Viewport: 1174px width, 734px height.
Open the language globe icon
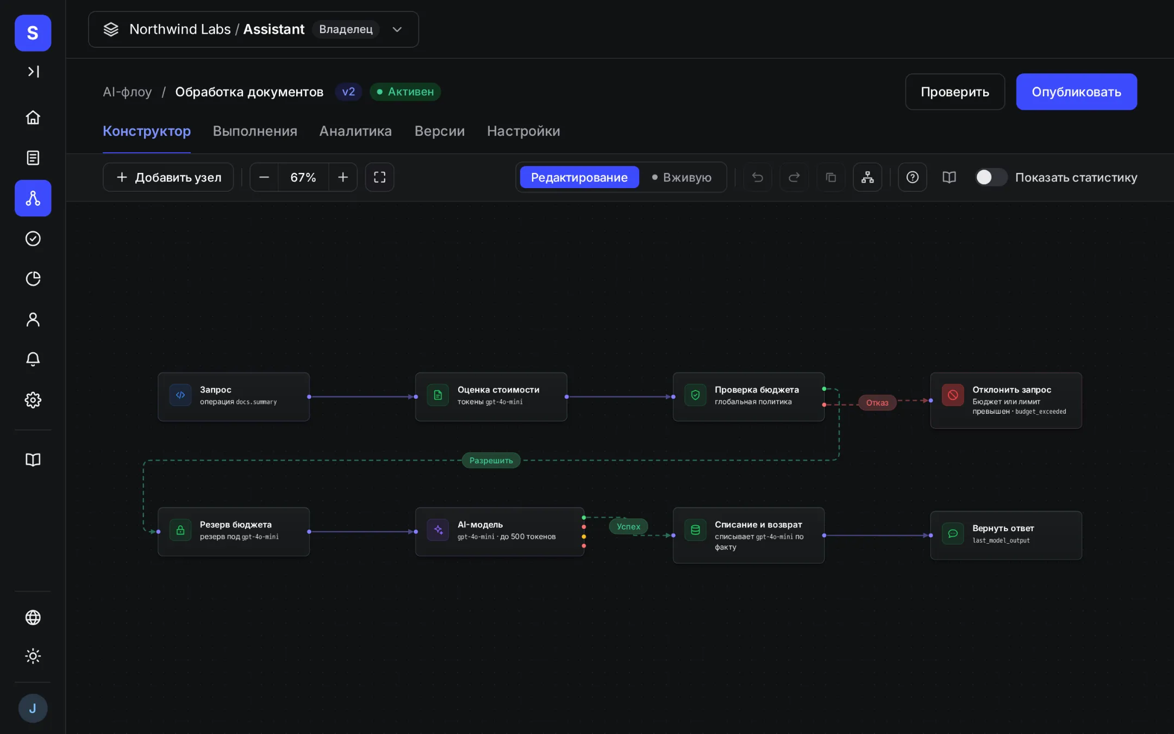coord(33,618)
